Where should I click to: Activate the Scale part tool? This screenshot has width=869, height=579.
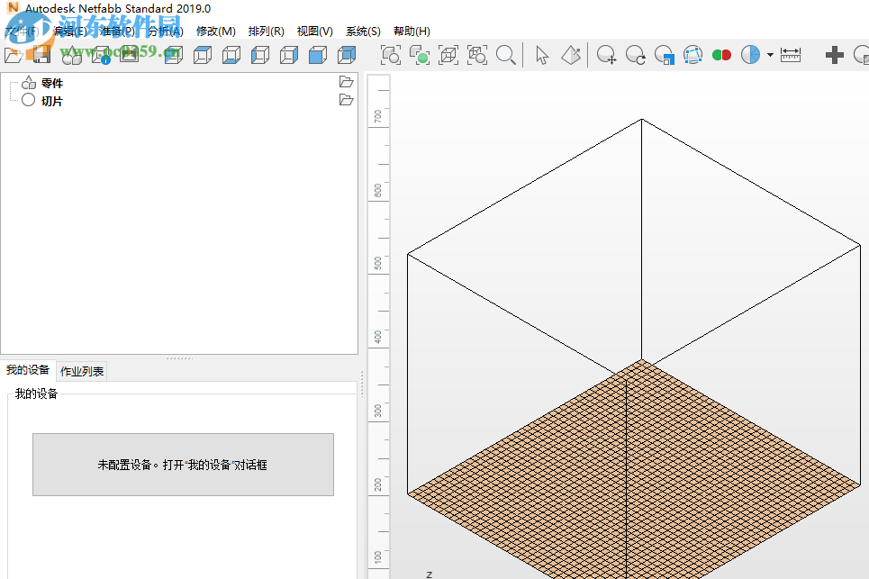[x=664, y=55]
